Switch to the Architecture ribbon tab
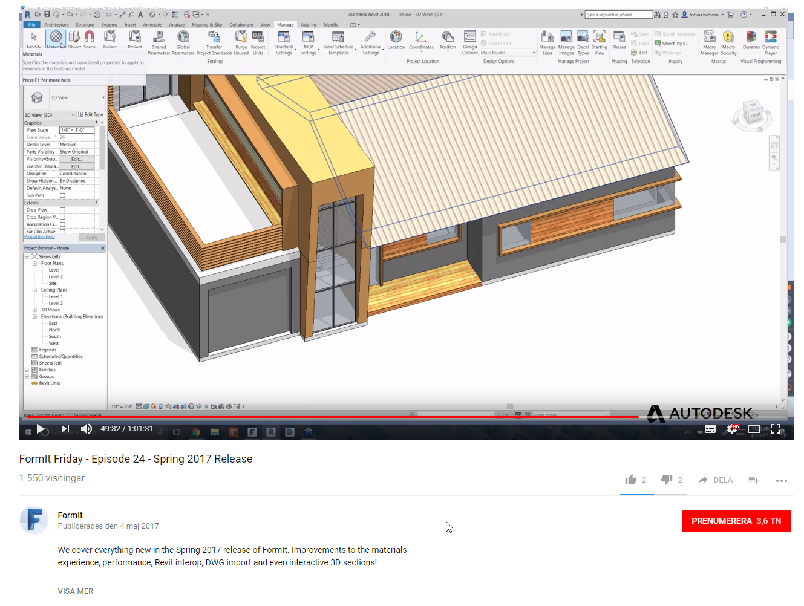Viewport: 804px width, 606px height. tap(56, 25)
